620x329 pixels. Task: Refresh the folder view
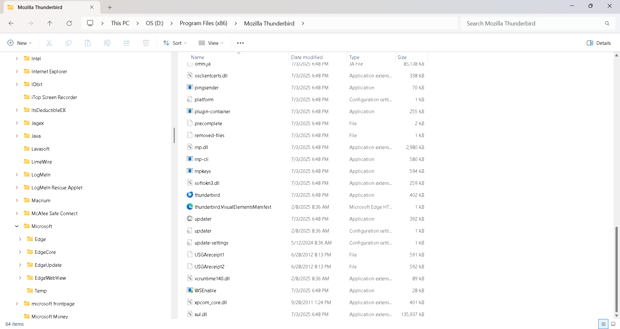coord(69,23)
